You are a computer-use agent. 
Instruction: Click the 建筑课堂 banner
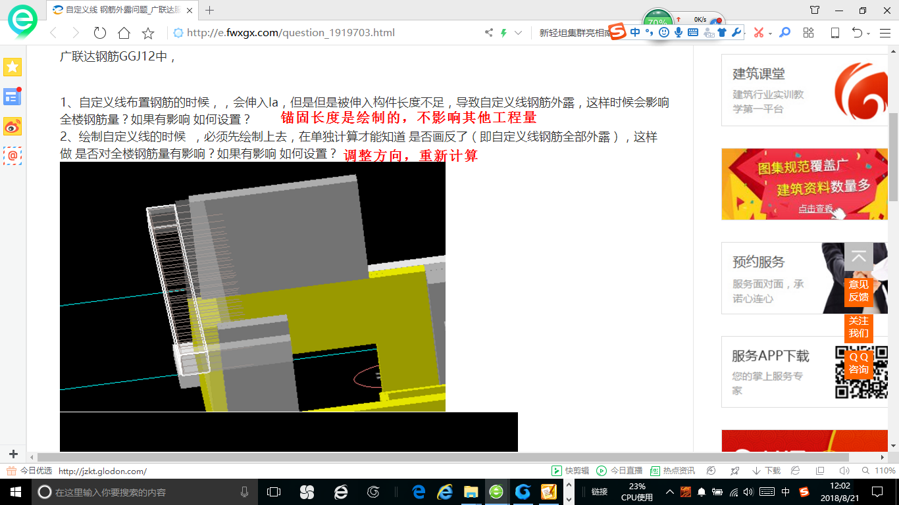[804, 90]
